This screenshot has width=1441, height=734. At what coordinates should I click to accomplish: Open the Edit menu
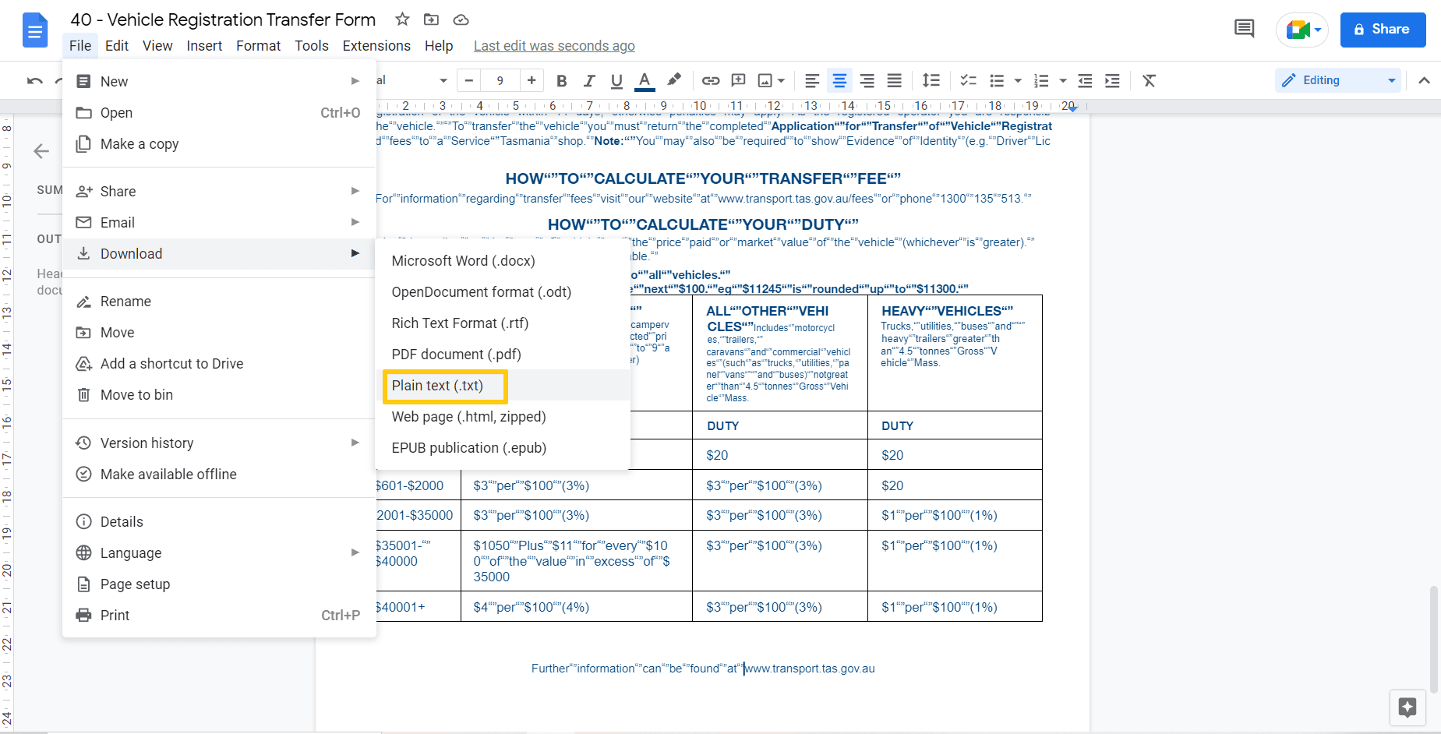[117, 46]
